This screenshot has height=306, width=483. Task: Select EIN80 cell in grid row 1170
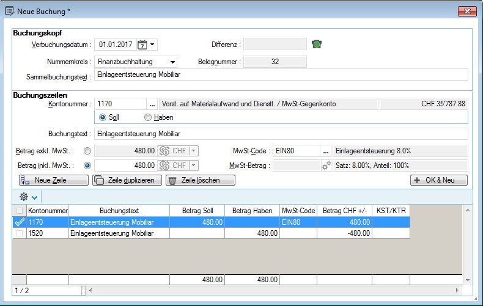coord(298,222)
